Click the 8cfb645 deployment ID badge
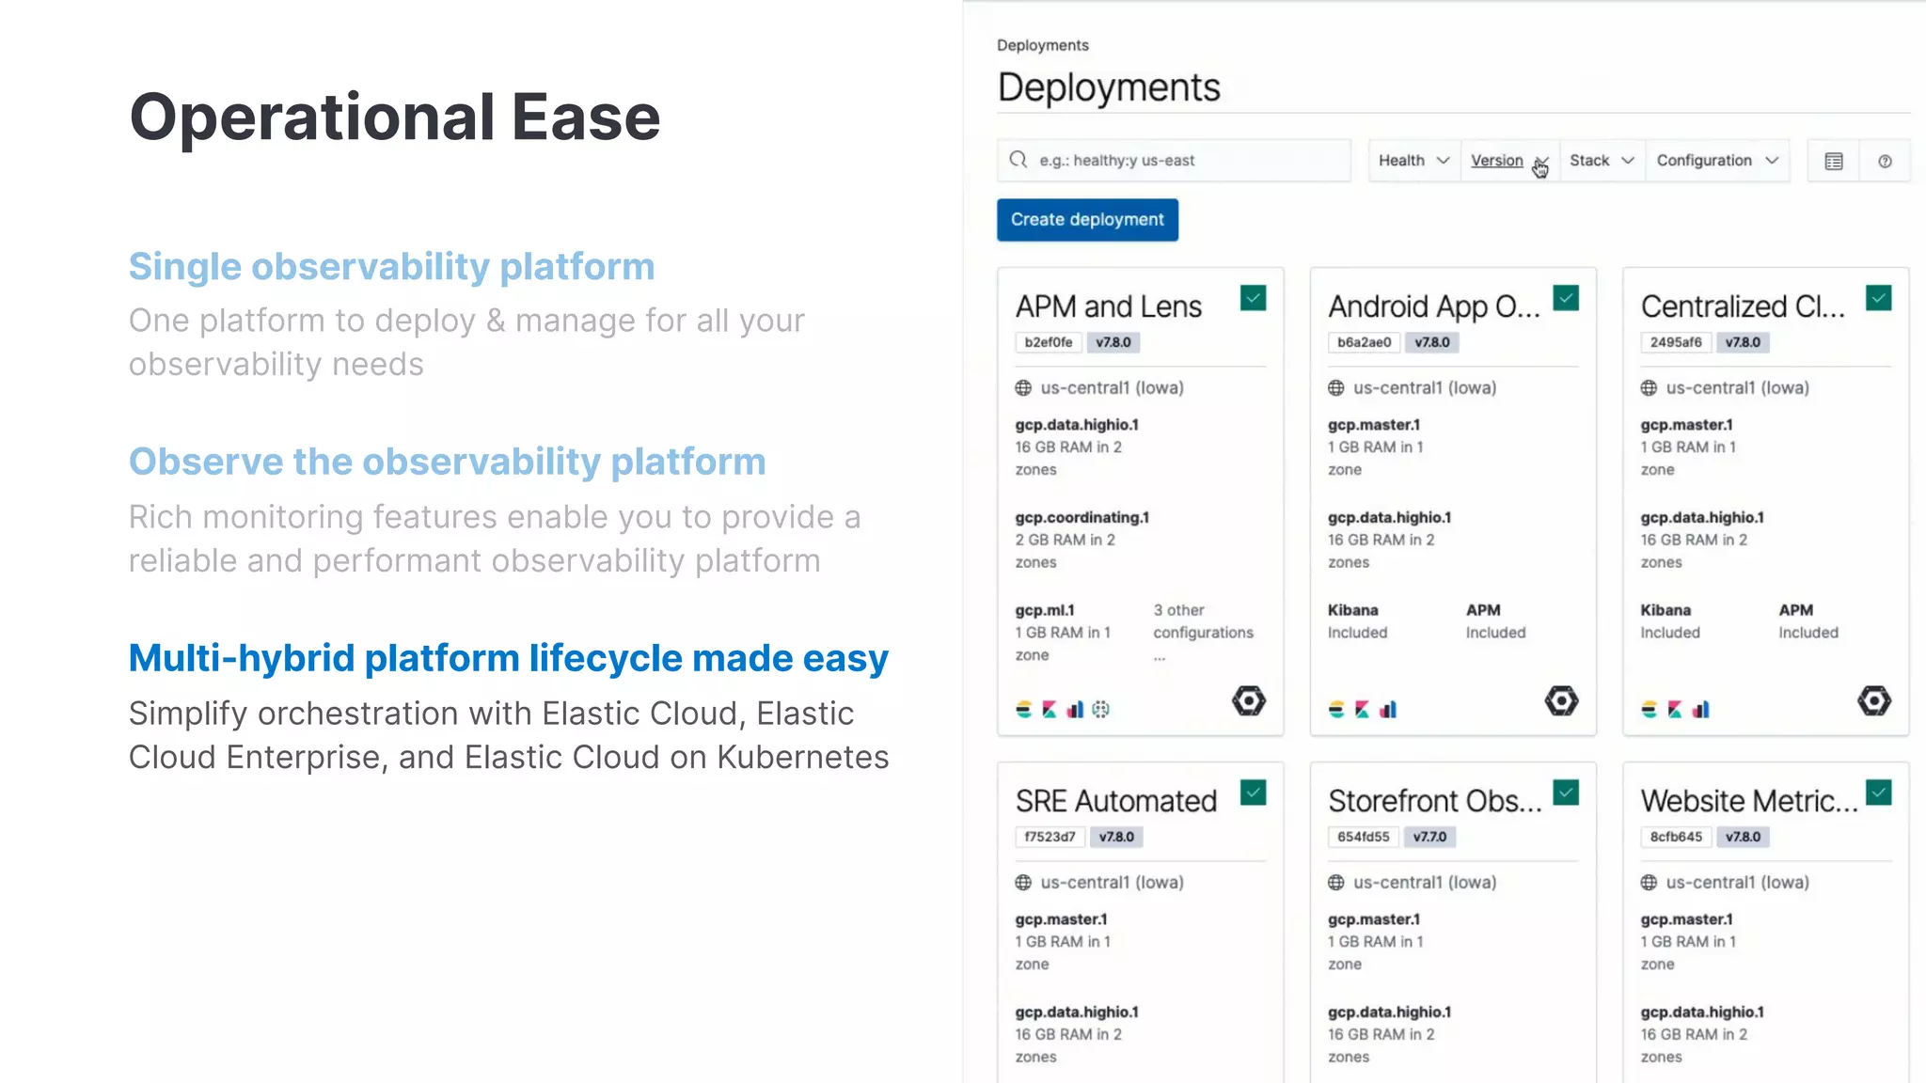1926x1083 pixels. 1676,837
